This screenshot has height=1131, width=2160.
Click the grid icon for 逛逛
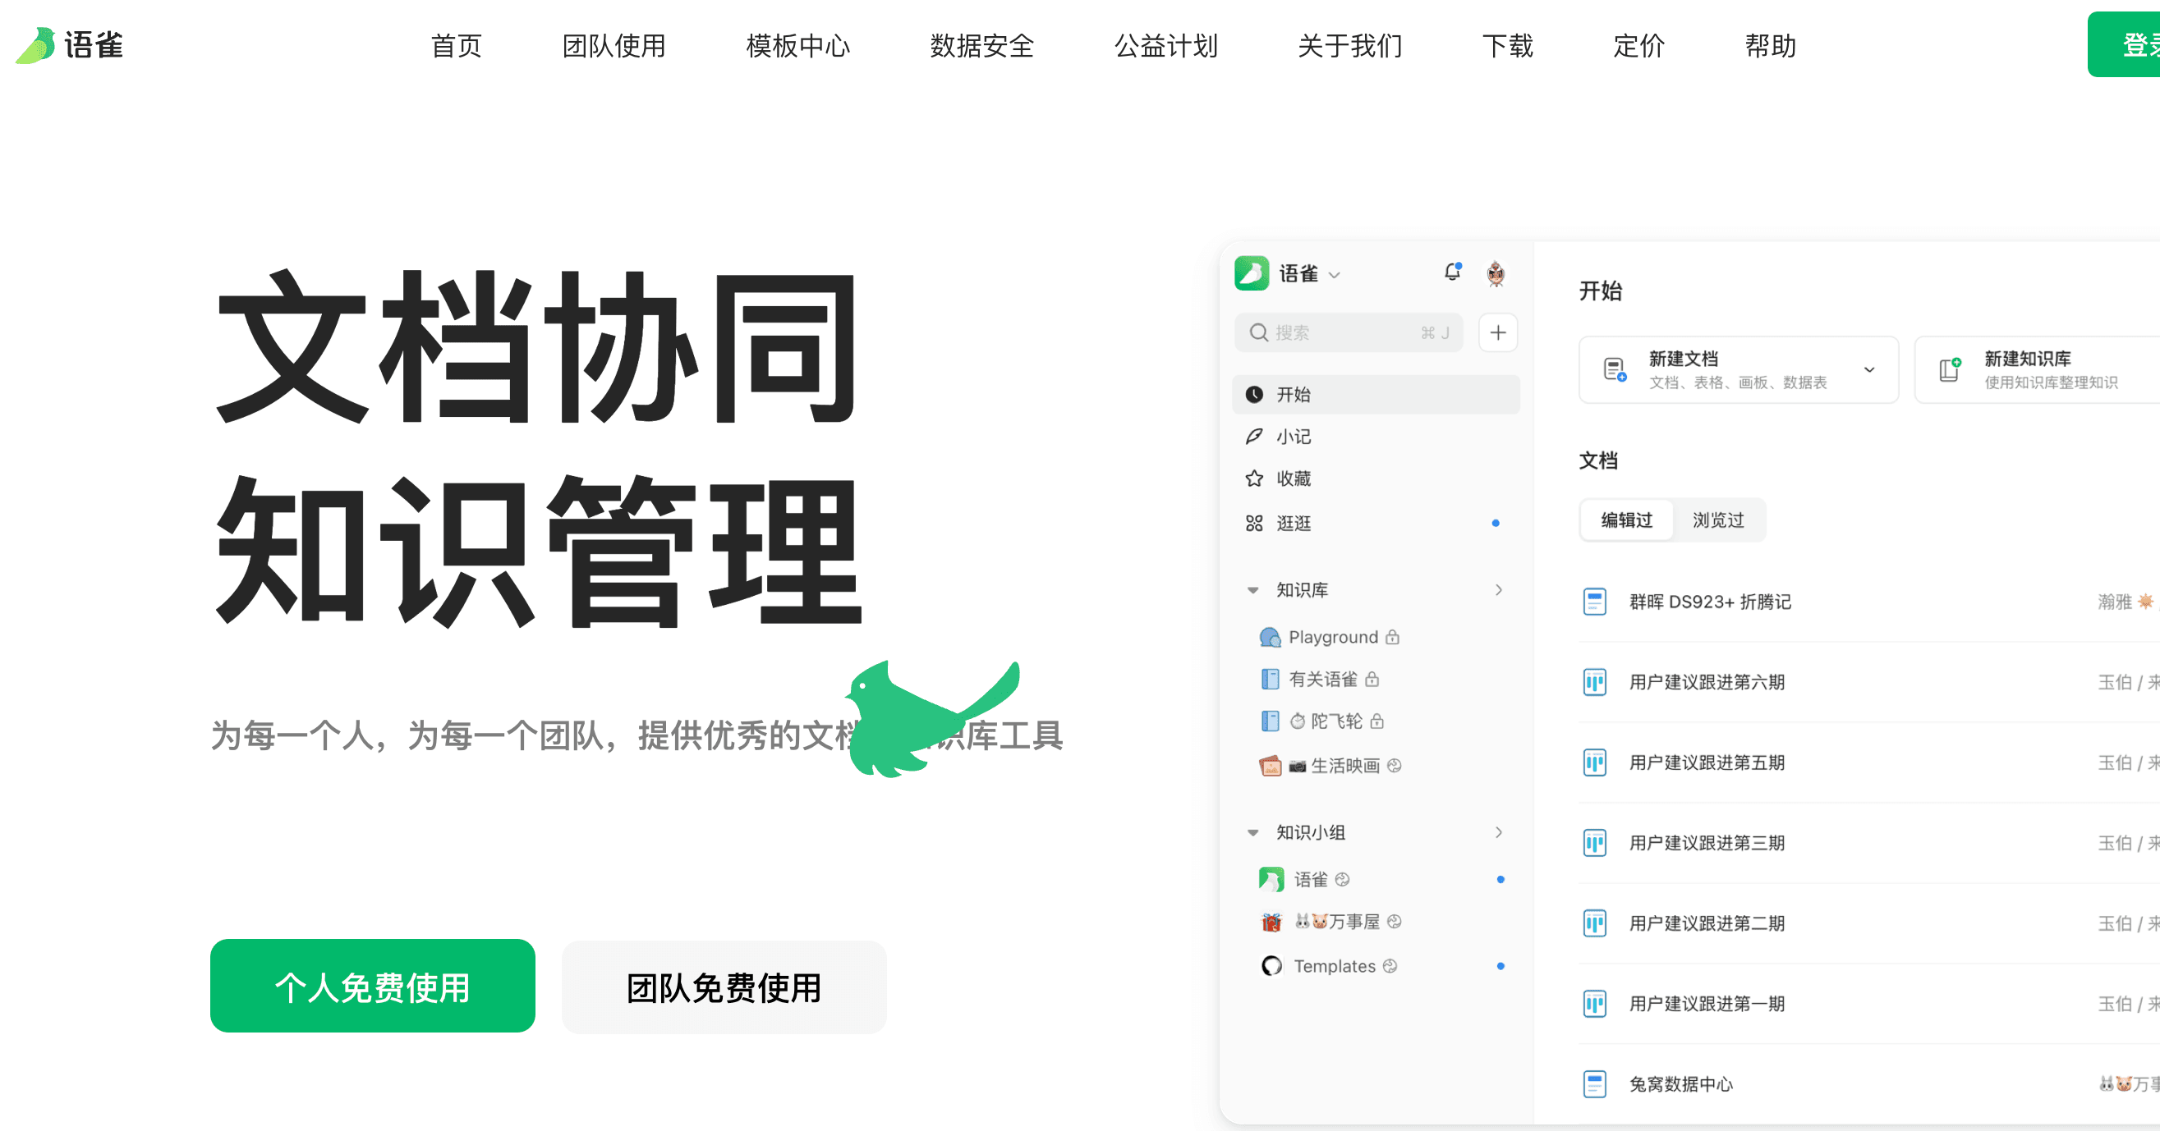[x=1254, y=524]
